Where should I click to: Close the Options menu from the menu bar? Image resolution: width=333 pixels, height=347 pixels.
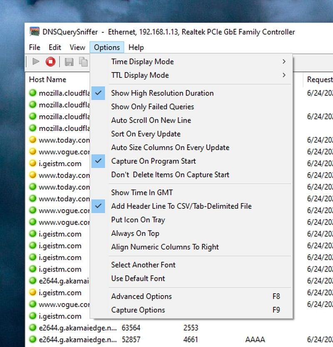click(x=107, y=47)
